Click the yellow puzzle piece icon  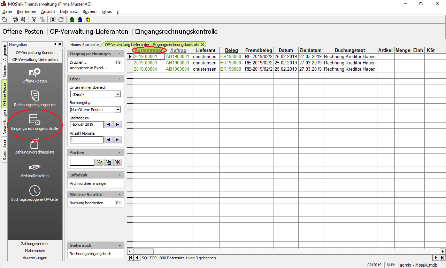coord(88,19)
